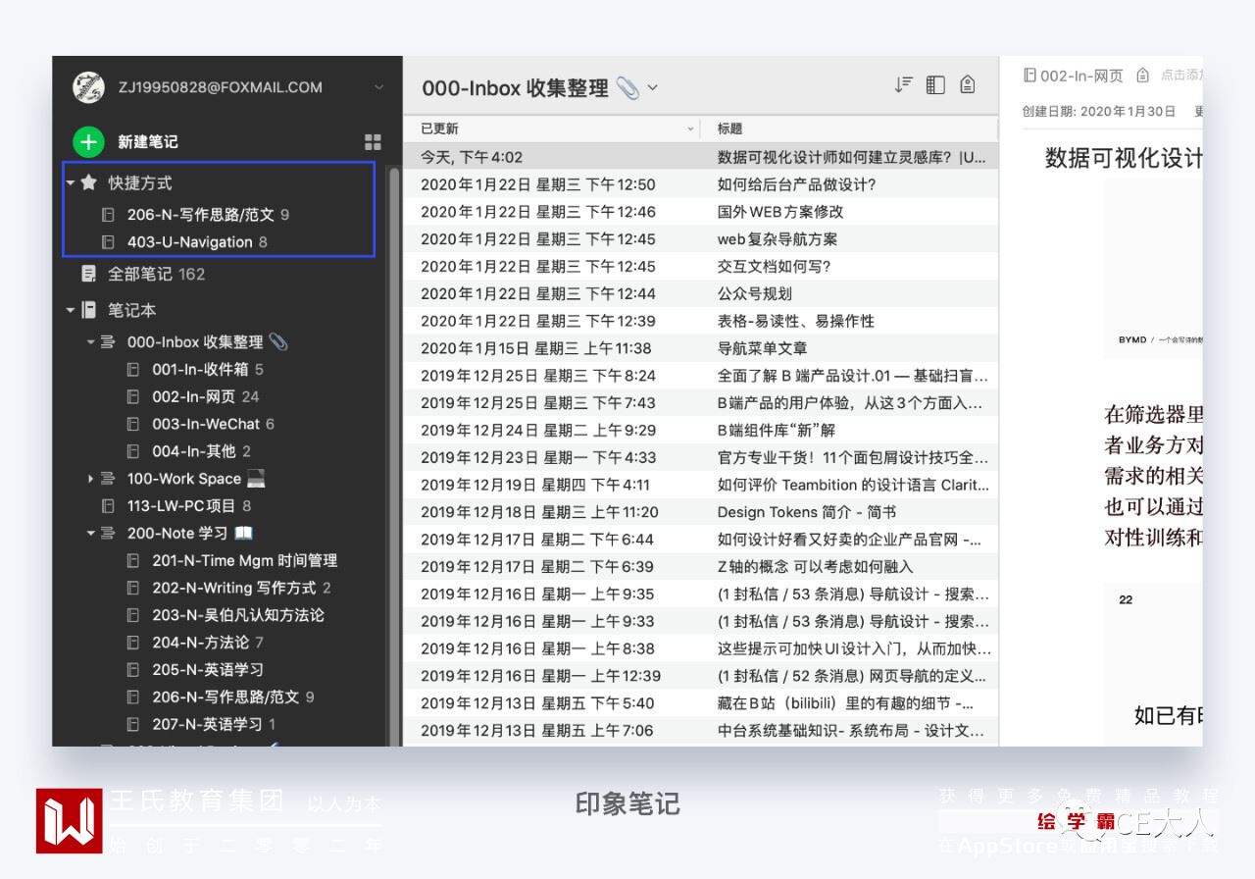This screenshot has height=879, width=1255.
Task: Open the 已更新 column sort dropdown arrow
Action: [690, 129]
